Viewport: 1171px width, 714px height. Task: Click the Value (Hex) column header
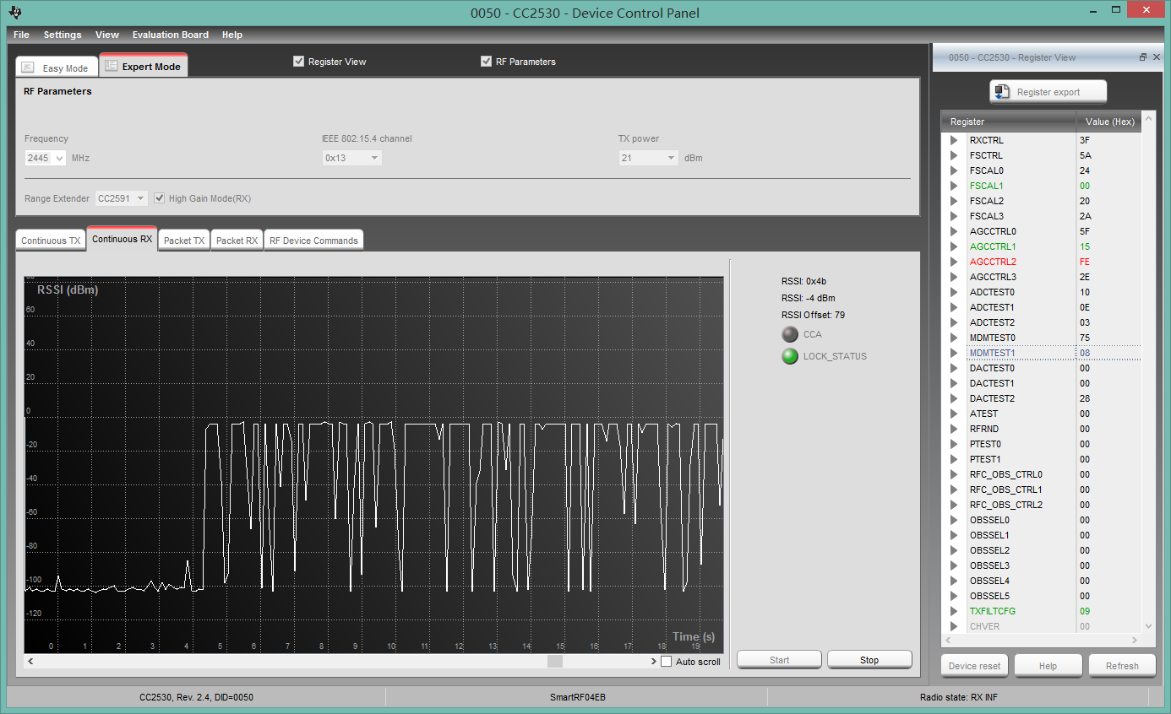pyautogui.click(x=1109, y=122)
